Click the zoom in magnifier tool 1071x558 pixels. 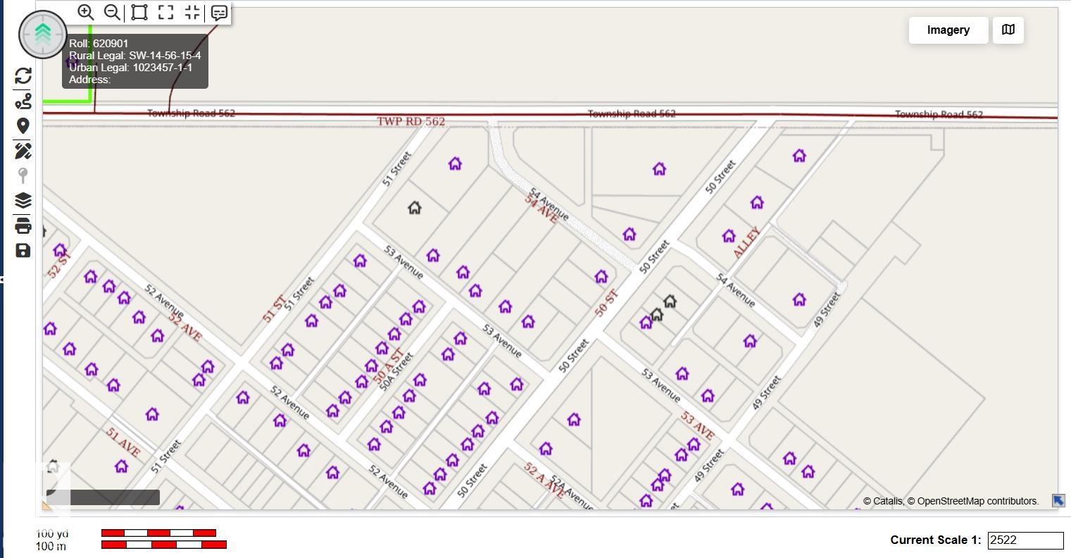click(86, 12)
